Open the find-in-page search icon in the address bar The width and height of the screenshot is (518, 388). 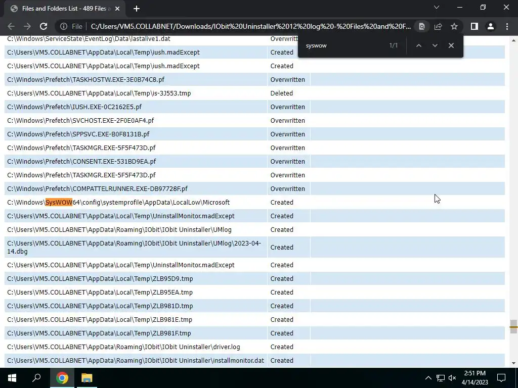421,26
